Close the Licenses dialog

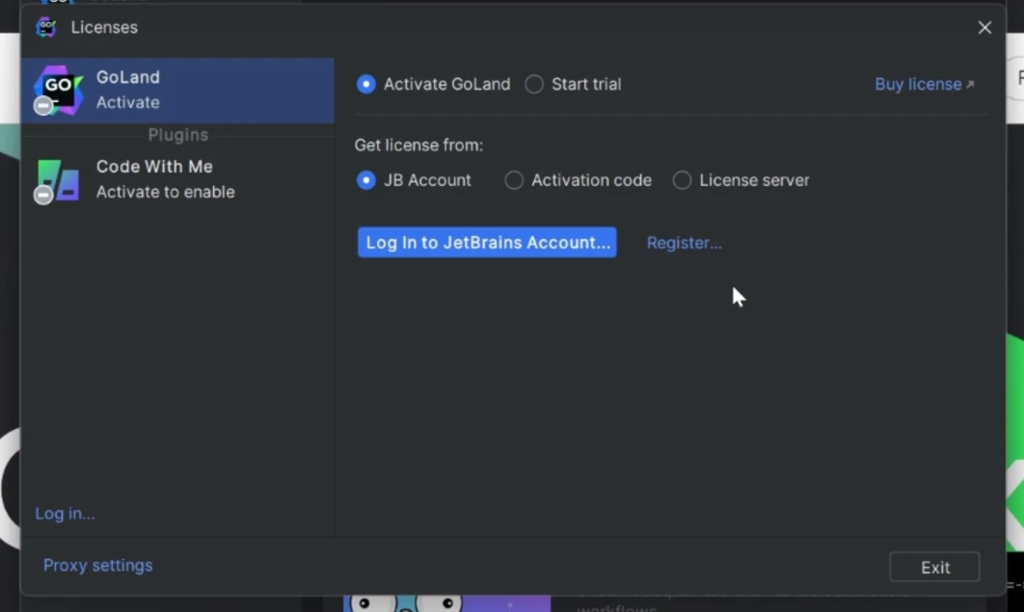point(984,28)
